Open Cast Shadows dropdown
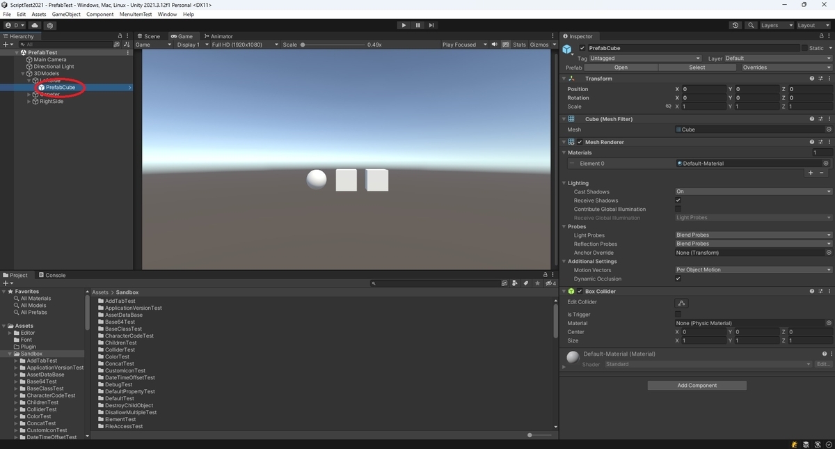This screenshot has height=449, width=835. click(x=753, y=191)
